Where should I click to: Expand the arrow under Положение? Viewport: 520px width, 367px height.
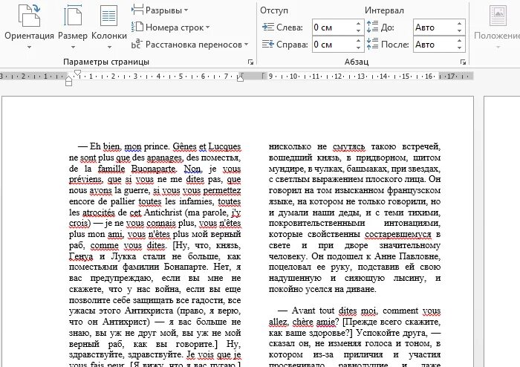(498, 48)
